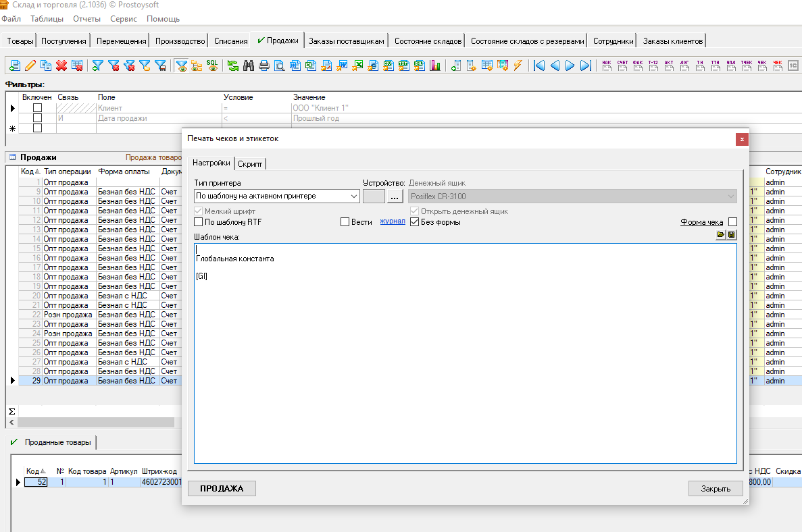The width and height of the screenshot is (802, 532).
Task: Click the printer icon in toolbar
Action: 264,65
